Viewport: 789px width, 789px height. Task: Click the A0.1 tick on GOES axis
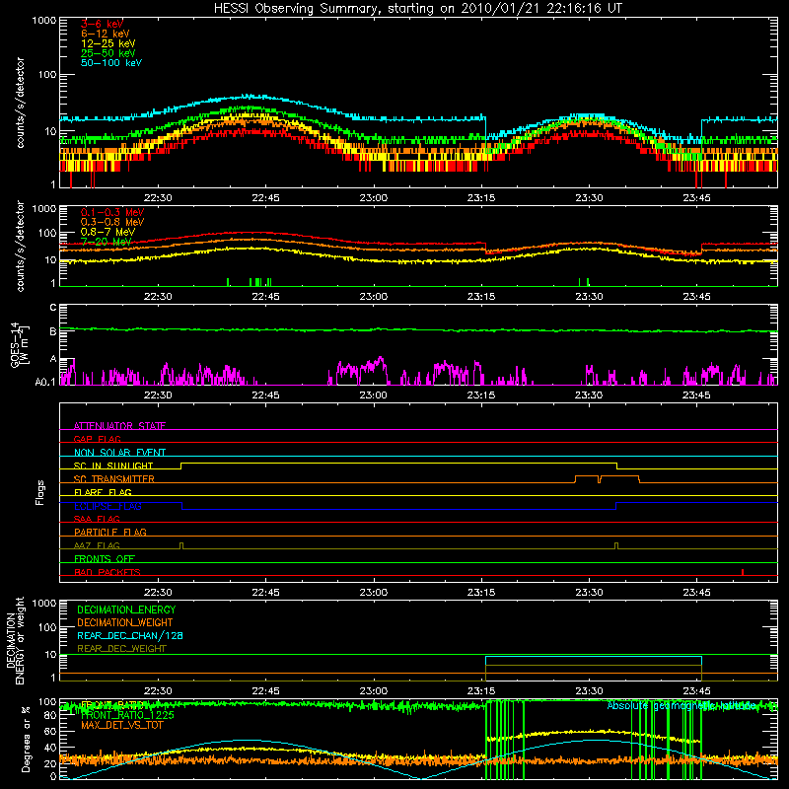45,382
